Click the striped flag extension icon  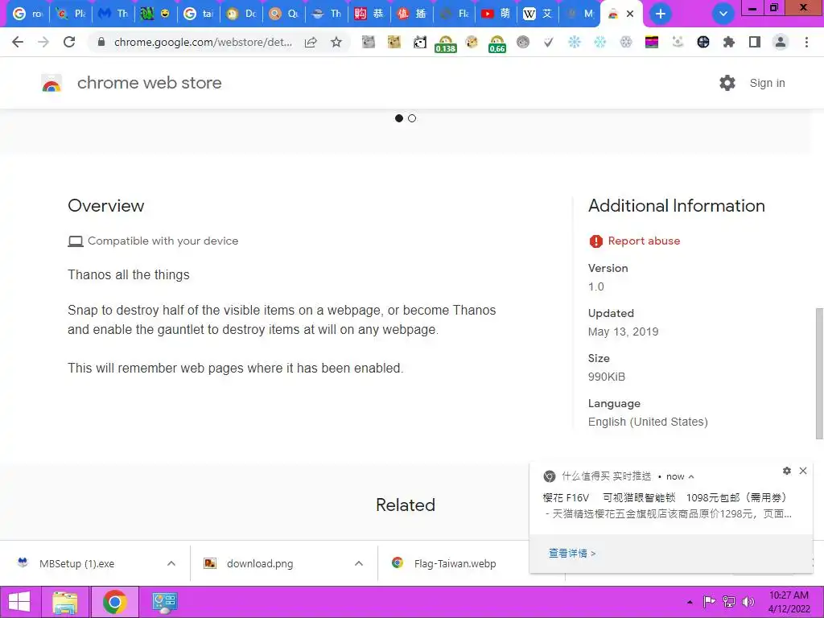click(652, 42)
